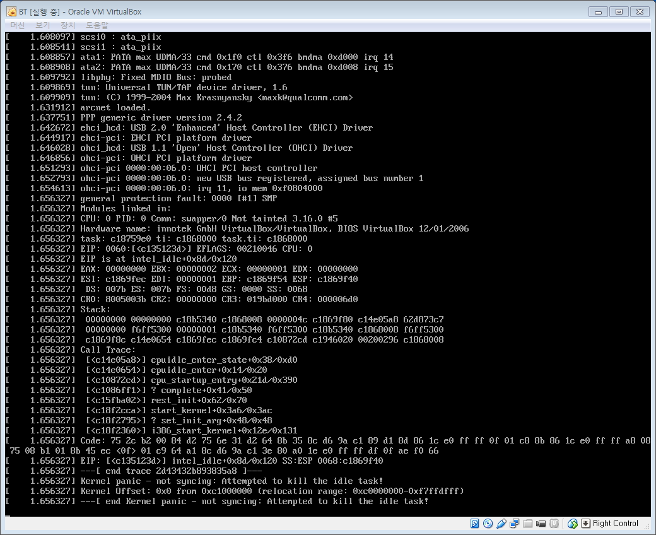Maximize the VirtualBox window
Image resolution: width=656 pixels, height=535 pixels.
click(x=619, y=12)
